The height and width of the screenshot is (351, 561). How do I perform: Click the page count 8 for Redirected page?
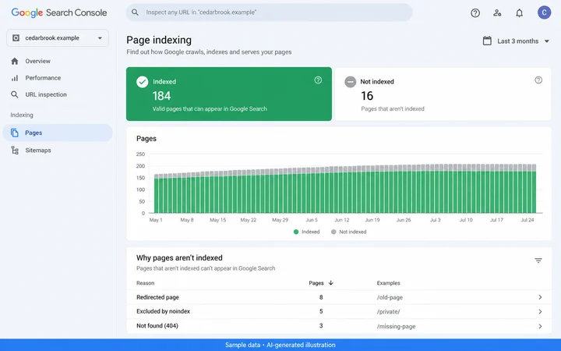click(x=321, y=297)
